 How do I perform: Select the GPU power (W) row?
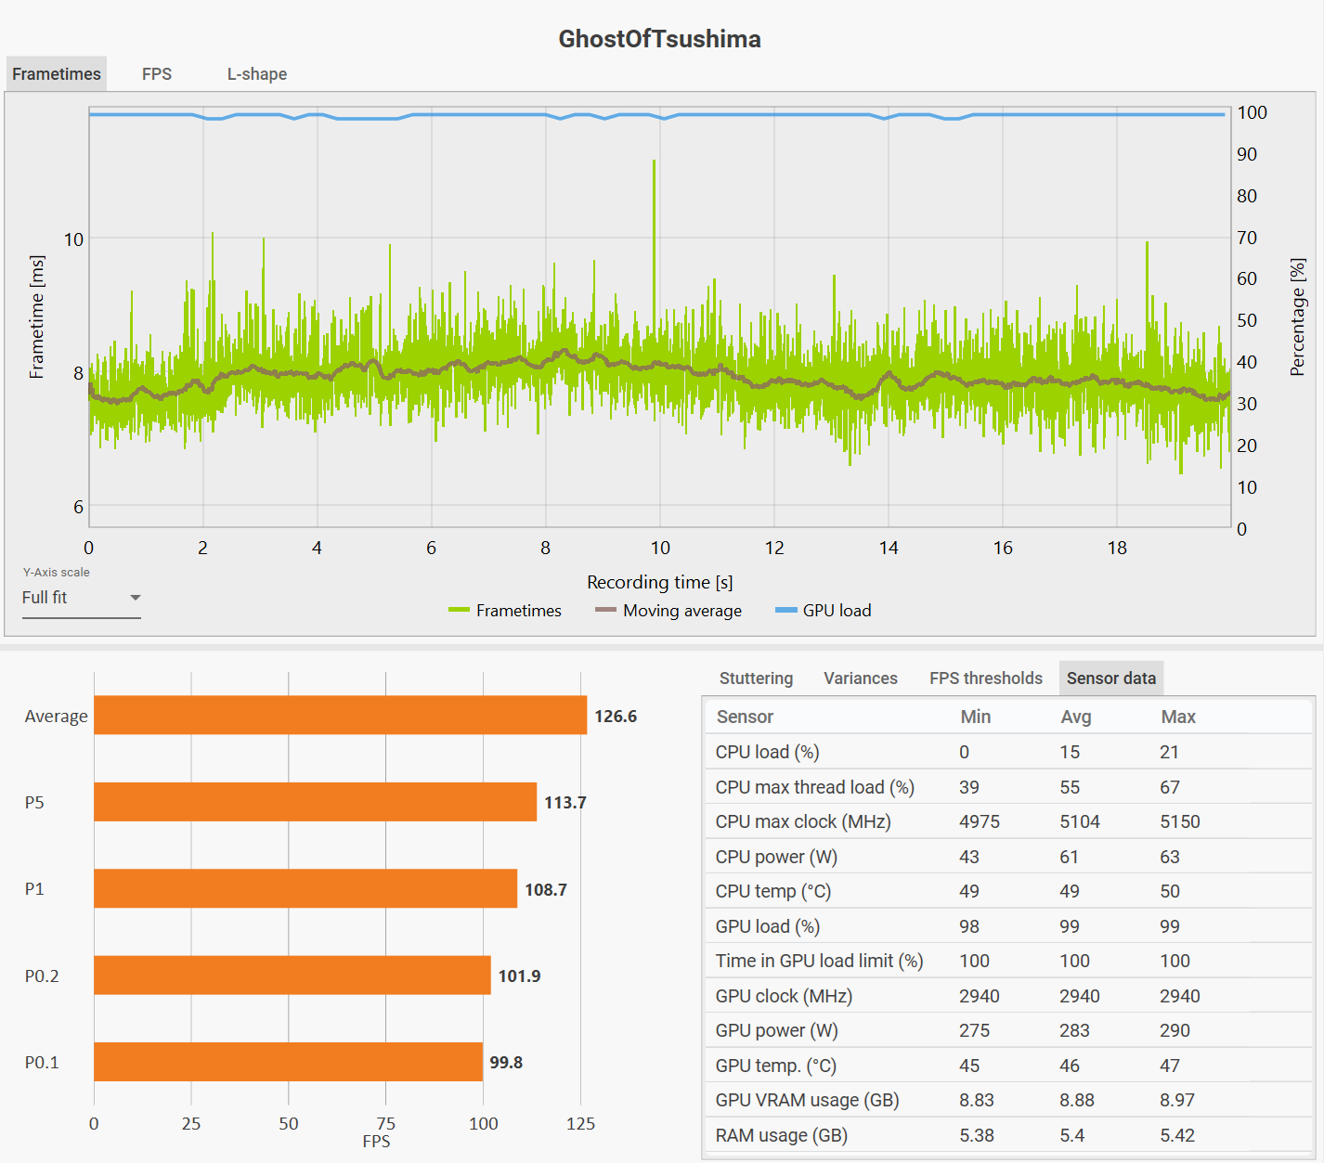[x=1009, y=1030]
